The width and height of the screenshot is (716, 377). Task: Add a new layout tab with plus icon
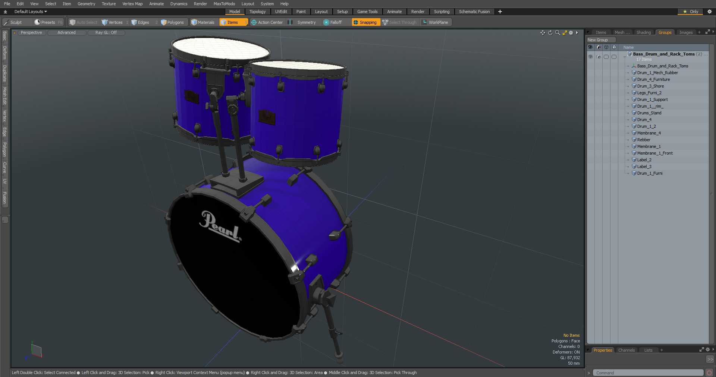tap(500, 12)
